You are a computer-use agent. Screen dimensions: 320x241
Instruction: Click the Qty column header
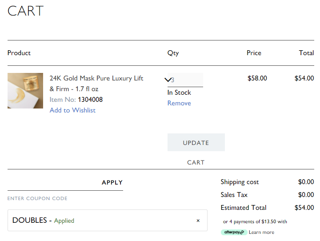(x=173, y=53)
